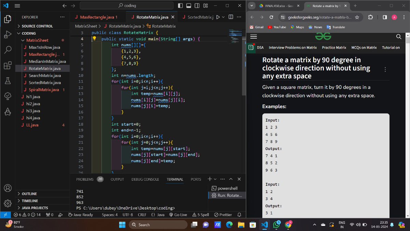Toggle the 5 Spell checker status item
Screen dimensions: 410x231
pyautogui.click(x=201, y=215)
